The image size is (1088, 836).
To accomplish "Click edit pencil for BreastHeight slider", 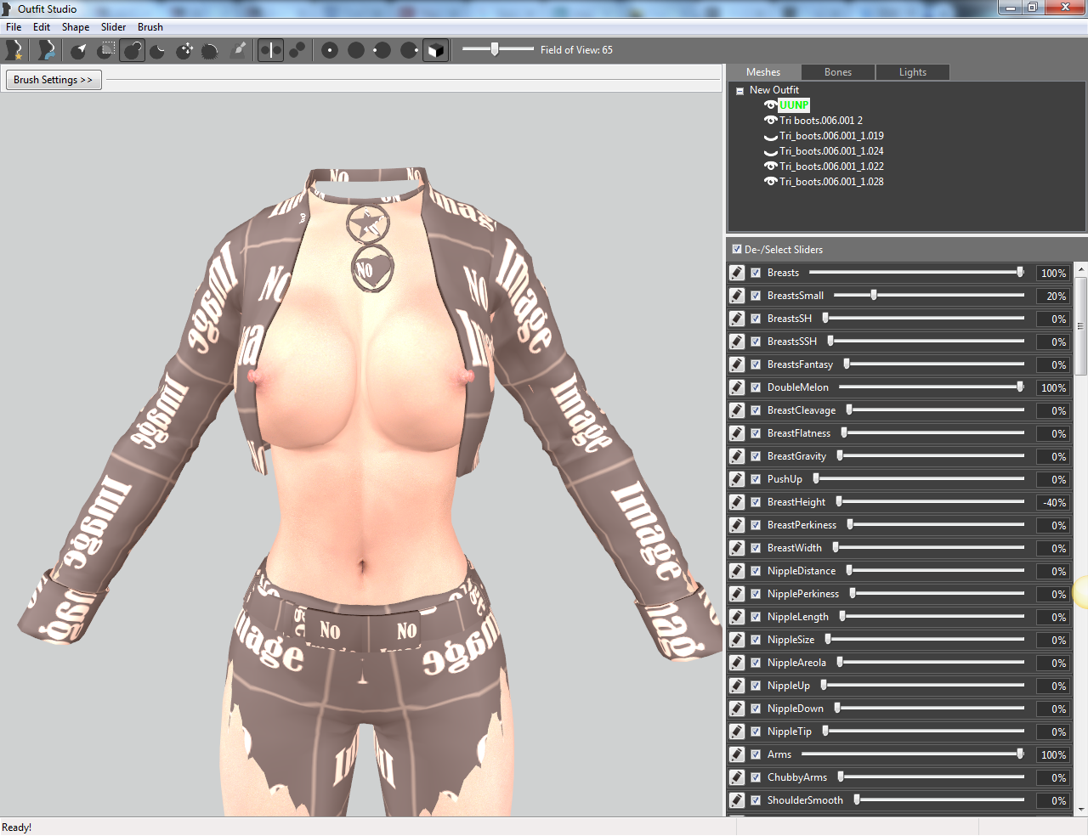I will [x=737, y=502].
